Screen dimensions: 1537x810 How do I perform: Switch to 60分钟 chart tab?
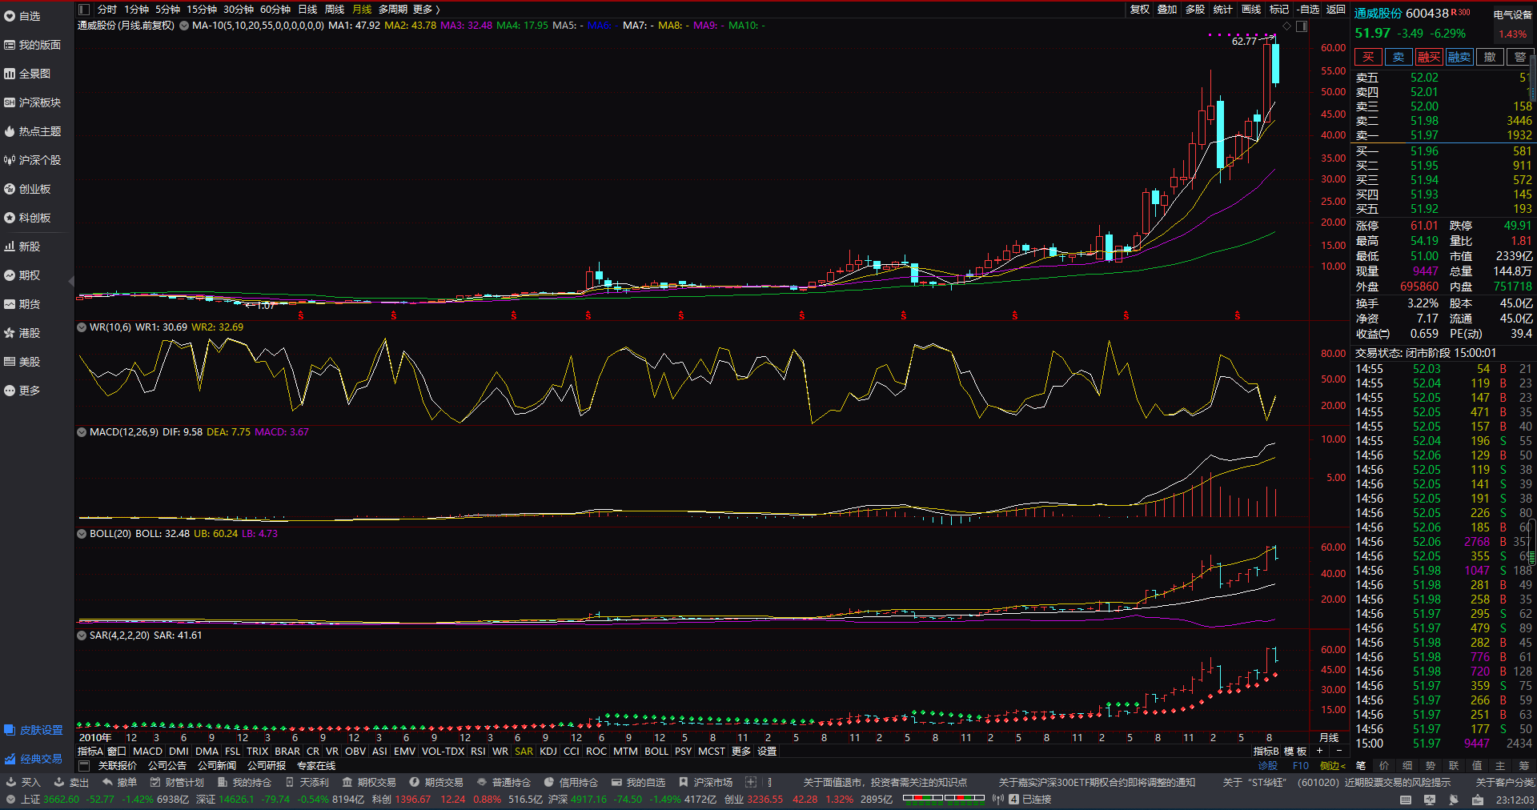(275, 10)
